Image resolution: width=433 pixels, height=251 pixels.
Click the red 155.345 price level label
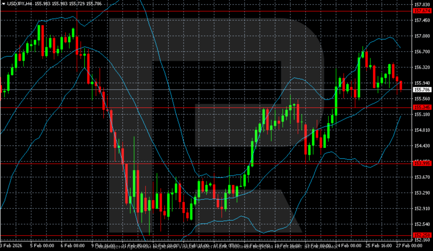[423, 107]
